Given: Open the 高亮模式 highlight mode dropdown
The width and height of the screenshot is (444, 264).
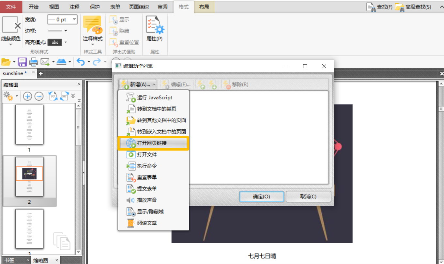Looking at the screenshot, I should pyautogui.click(x=65, y=42).
